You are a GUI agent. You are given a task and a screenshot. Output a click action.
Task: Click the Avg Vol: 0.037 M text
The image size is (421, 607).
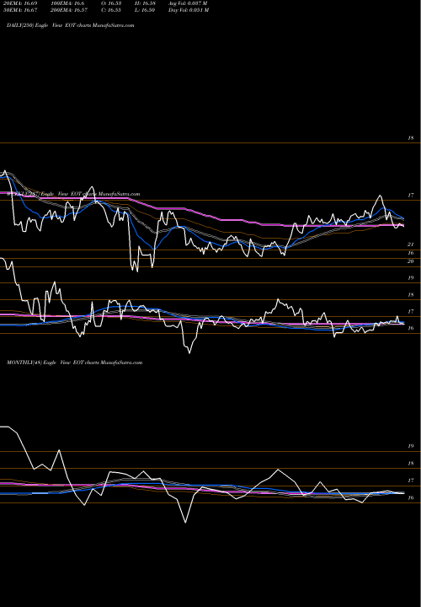[x=188, y=3]
